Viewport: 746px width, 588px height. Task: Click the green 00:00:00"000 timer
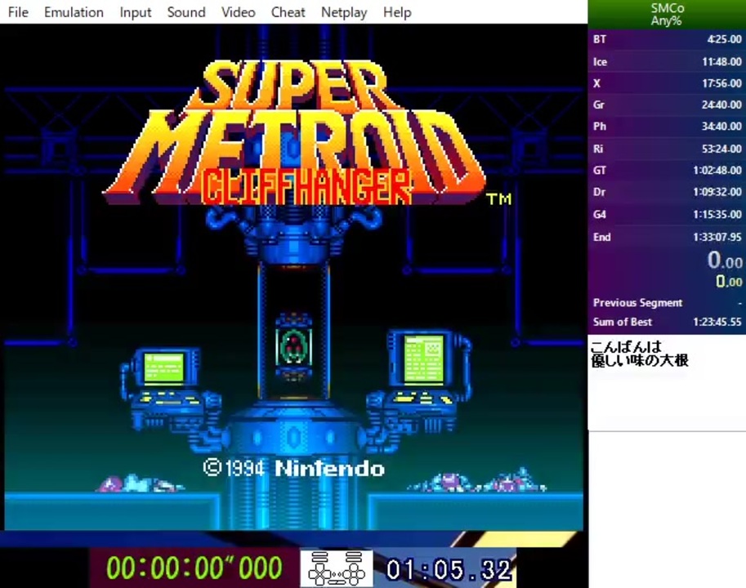[x=194, y=568]
